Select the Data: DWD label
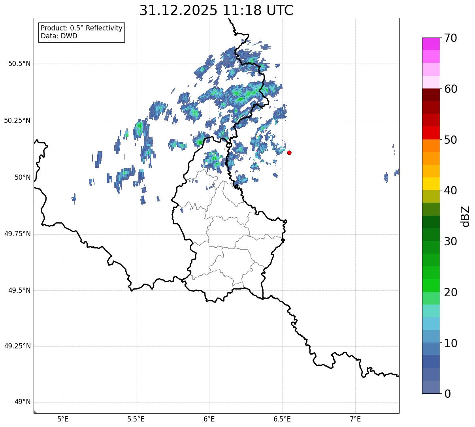 click(x=59, y=36)
